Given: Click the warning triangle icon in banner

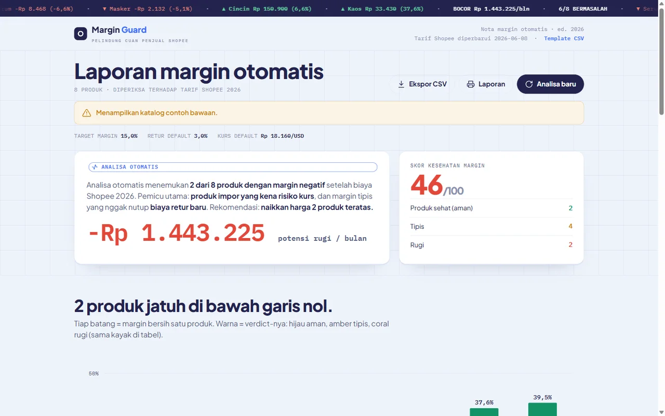Looking at the screenshot, I should click(x=87, y=113).
